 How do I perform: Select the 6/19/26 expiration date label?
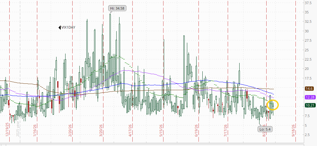tap(196, 130)
